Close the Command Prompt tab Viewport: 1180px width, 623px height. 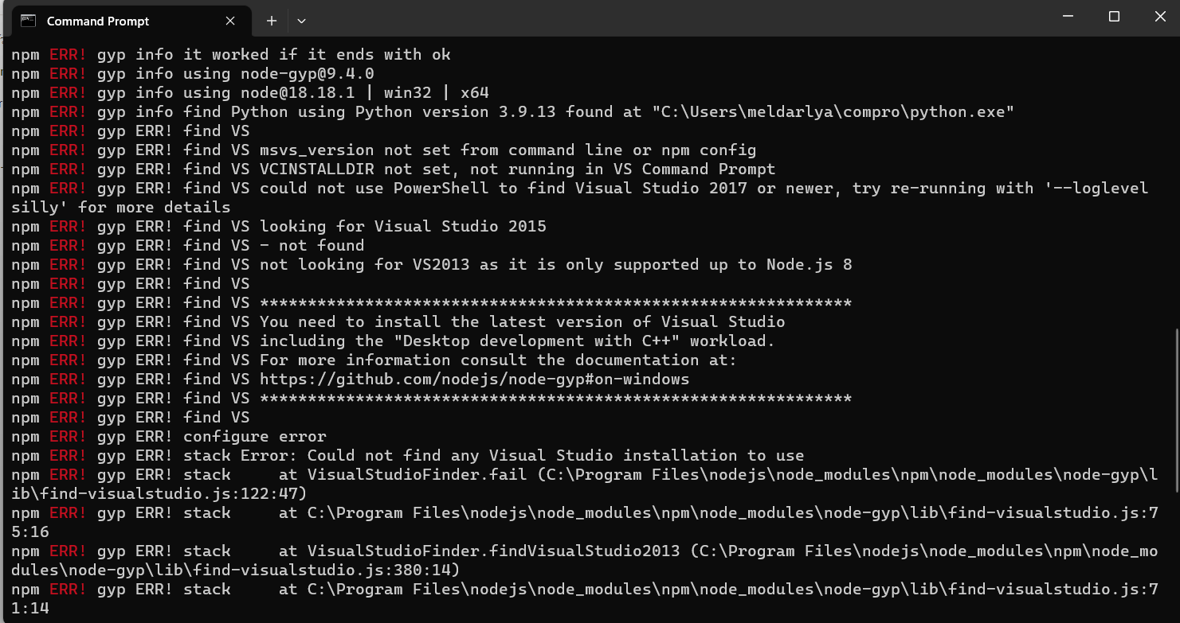pyautogui.click(x=230, y=21)
